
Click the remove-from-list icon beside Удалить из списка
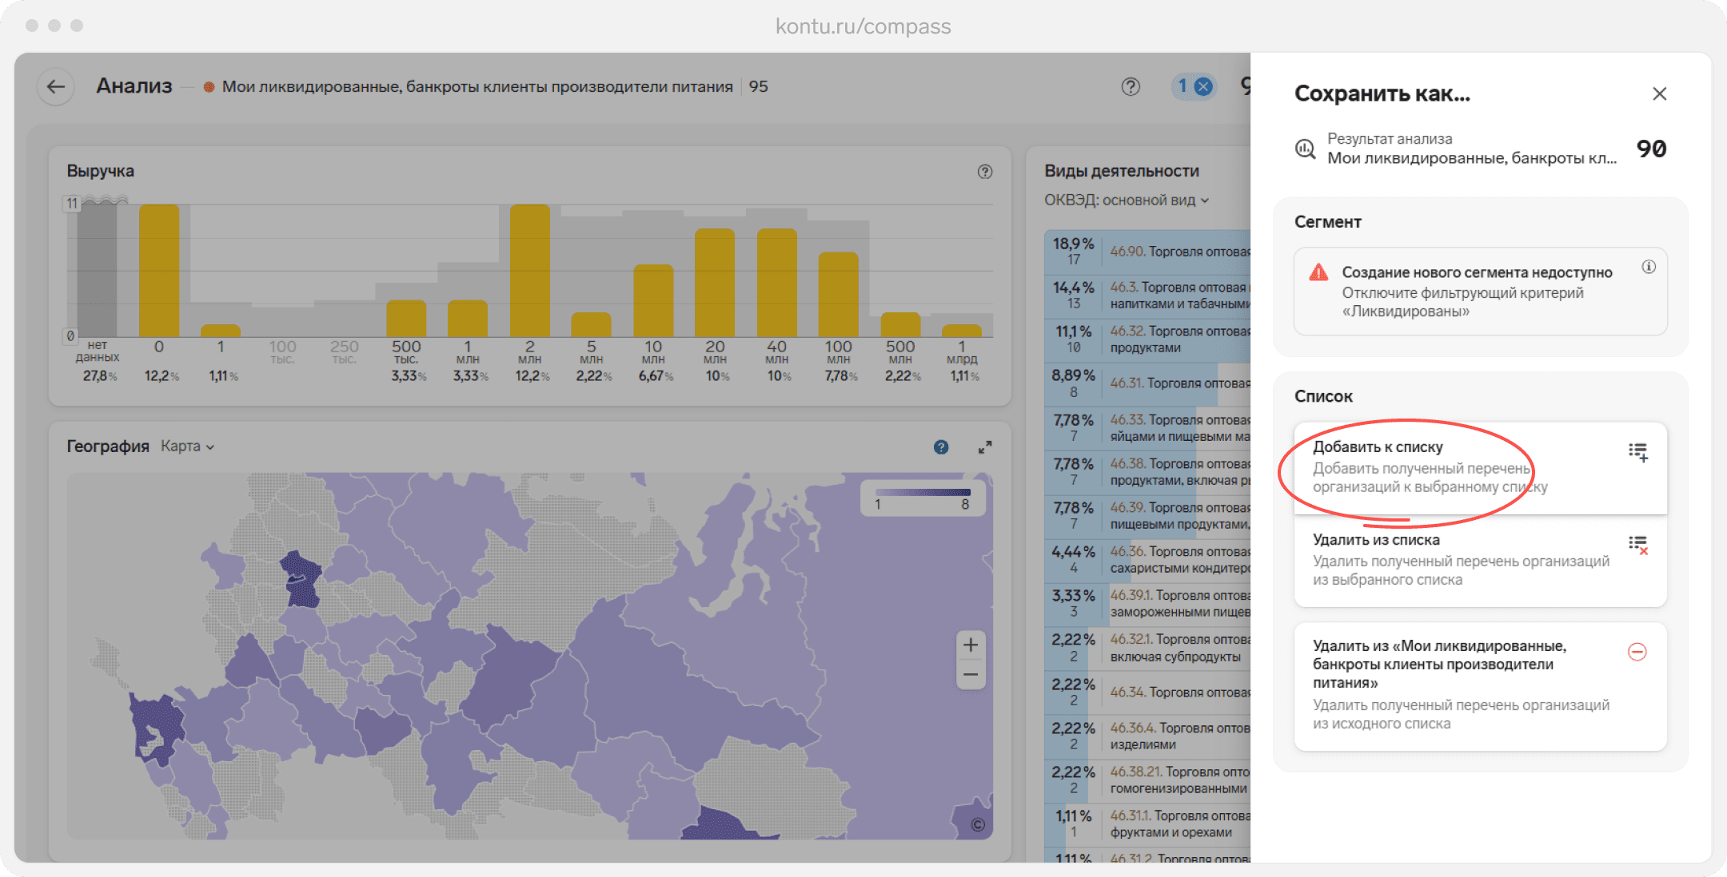1637,546
